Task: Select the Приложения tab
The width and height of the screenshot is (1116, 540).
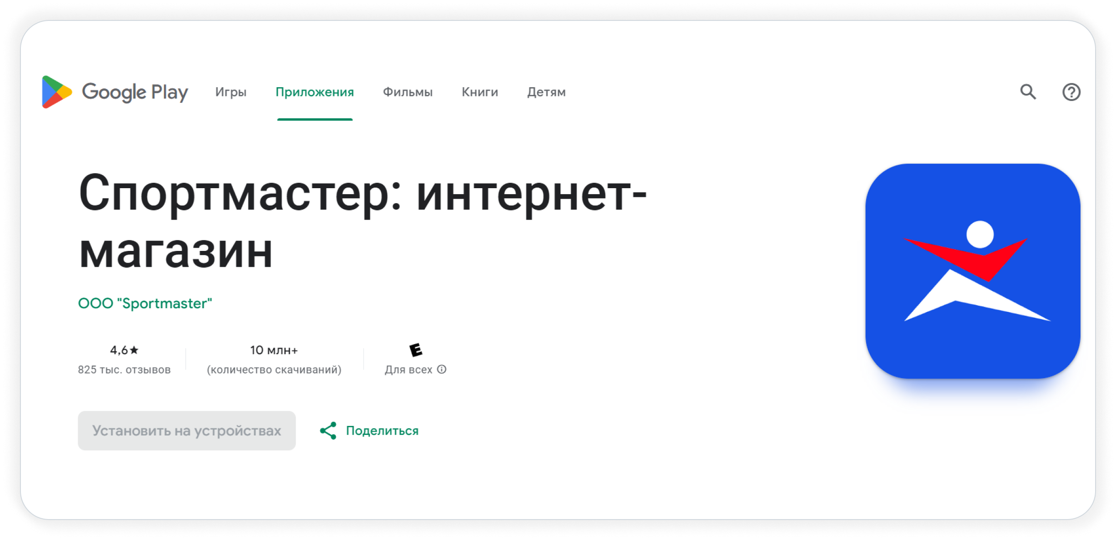Action: [314, 92]
